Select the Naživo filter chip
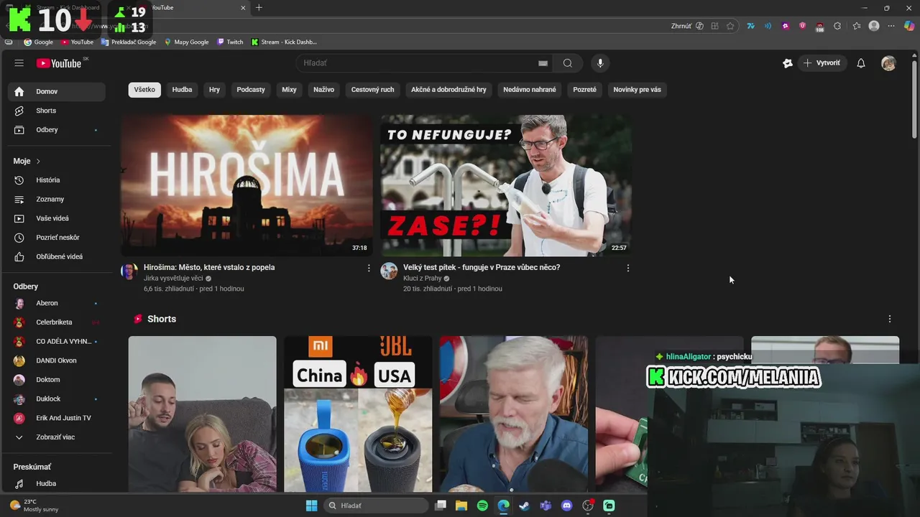The image size is (920, 517). click(x=323, y=90)
